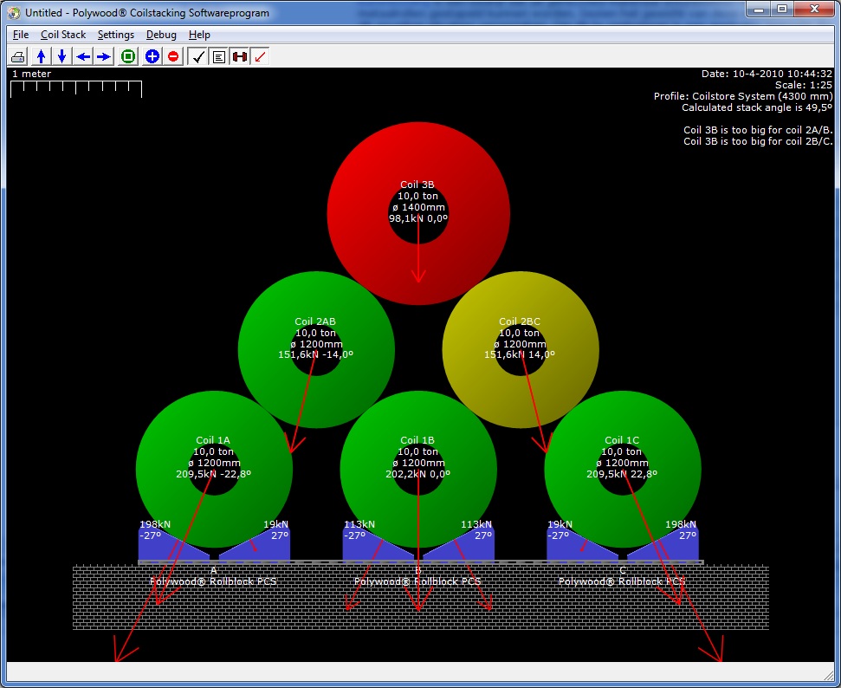Click the blue plus add icon
The height and width of the screenshot is (688, 841).
pos(152,56)
